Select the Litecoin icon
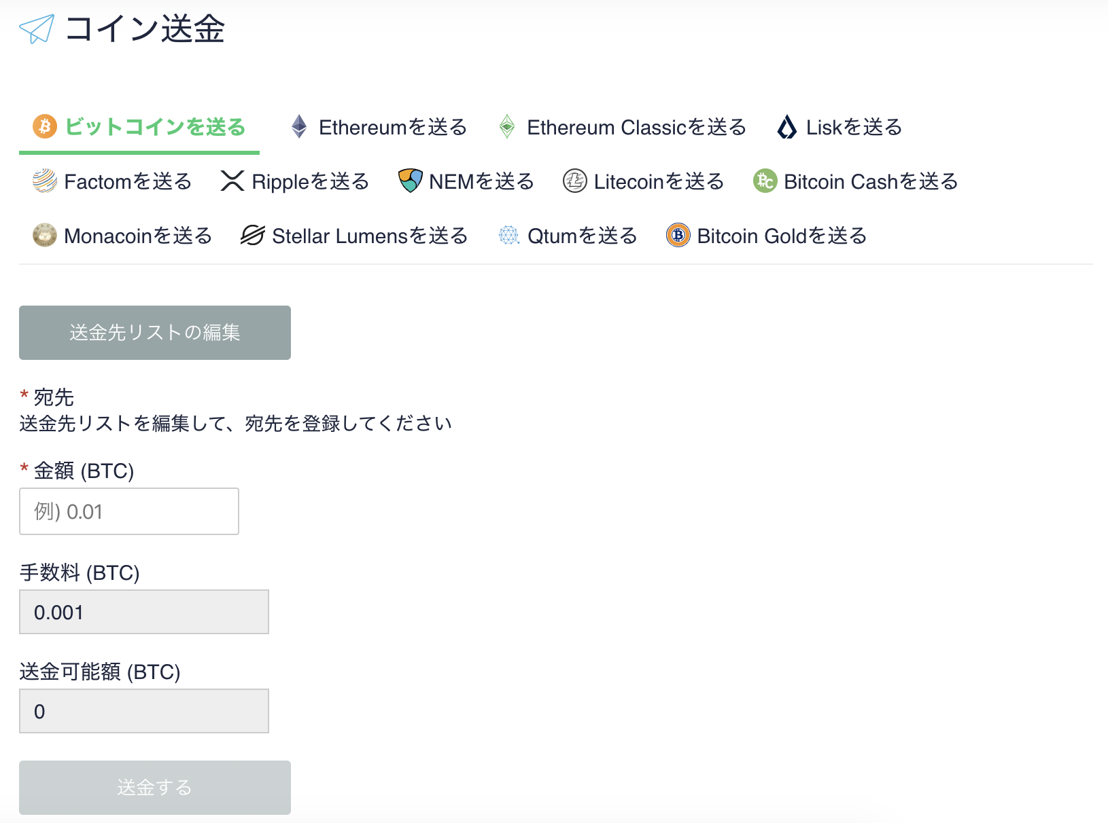This screenshot has height=823, width=1108. (x=574, y=181)
